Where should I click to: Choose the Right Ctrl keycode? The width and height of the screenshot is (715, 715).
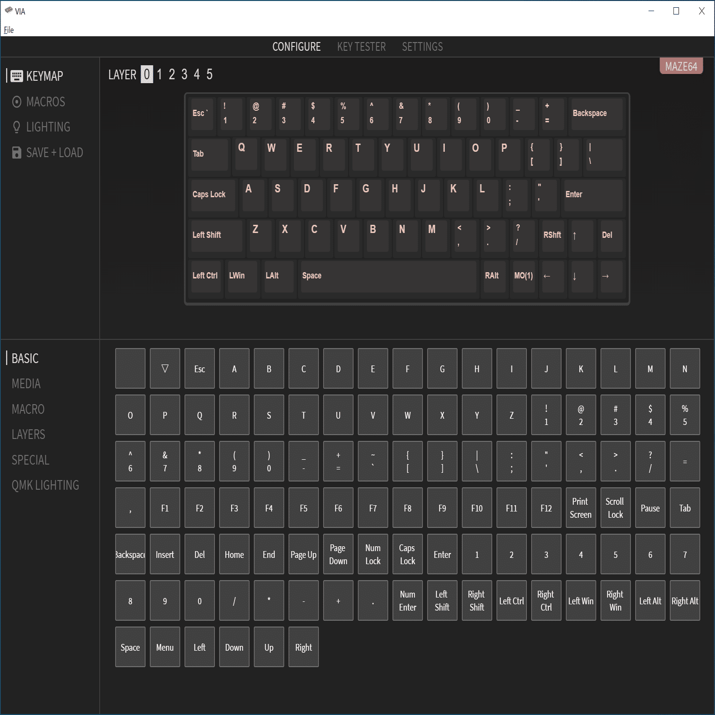(x=546, y=600)
